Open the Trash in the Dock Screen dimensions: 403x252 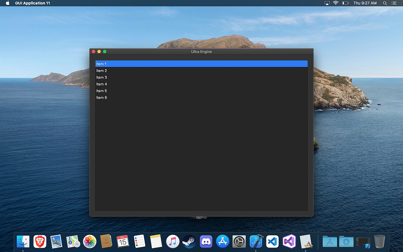(379, 241)
